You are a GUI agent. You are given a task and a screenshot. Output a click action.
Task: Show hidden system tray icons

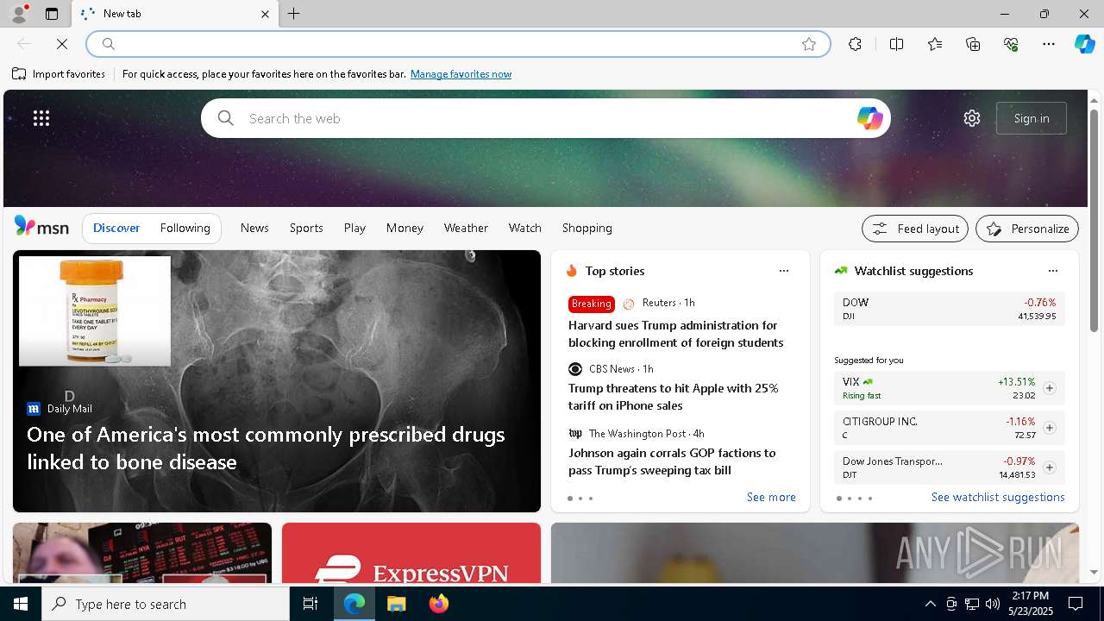point(930,604)
